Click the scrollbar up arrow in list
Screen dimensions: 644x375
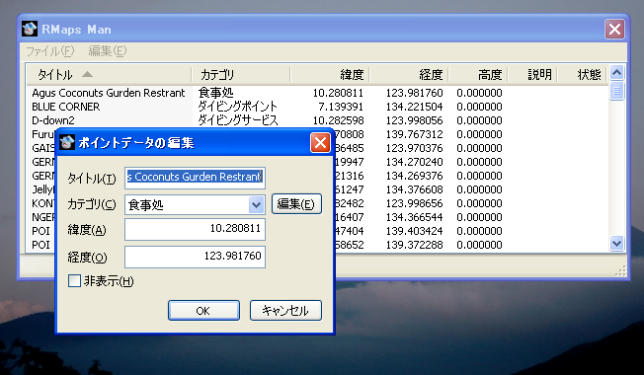[616, 73]
